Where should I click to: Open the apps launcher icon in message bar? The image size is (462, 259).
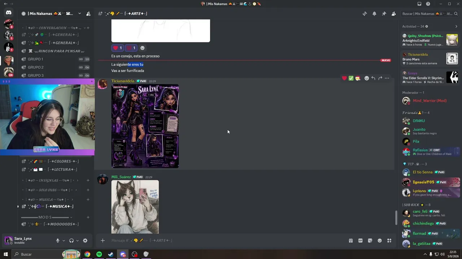pyautogui.click(x=389, y=241)
